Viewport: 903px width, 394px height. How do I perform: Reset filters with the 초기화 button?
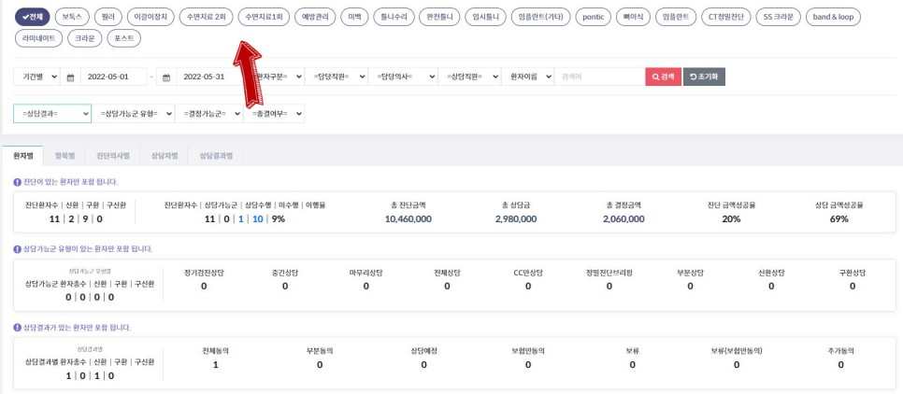coord(706,77)
